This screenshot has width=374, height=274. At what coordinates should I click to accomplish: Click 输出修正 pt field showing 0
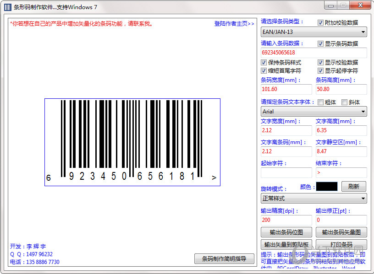coord(341,220)
